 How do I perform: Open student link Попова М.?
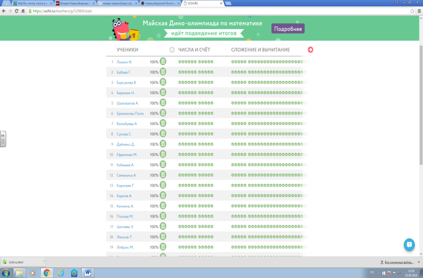[x=123, y=216]
